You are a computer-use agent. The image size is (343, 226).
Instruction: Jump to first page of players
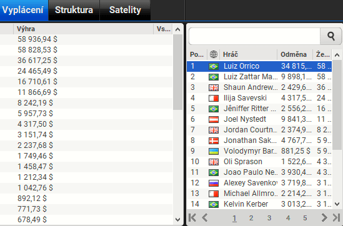[x=192, y=217]
